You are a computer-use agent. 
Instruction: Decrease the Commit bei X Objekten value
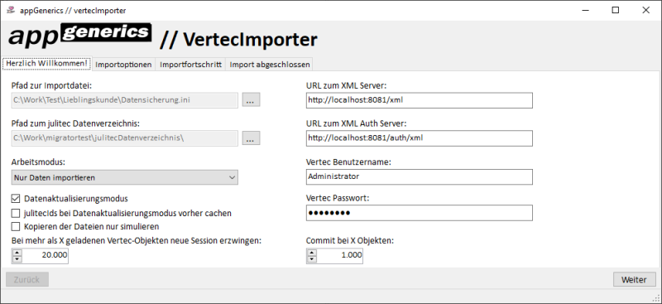click(312, 258)
